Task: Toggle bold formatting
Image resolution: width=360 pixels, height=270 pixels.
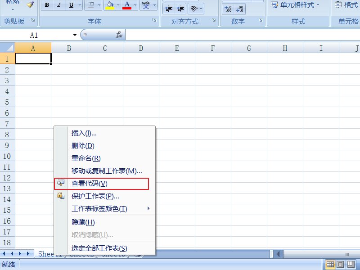Action: point(47,4)
